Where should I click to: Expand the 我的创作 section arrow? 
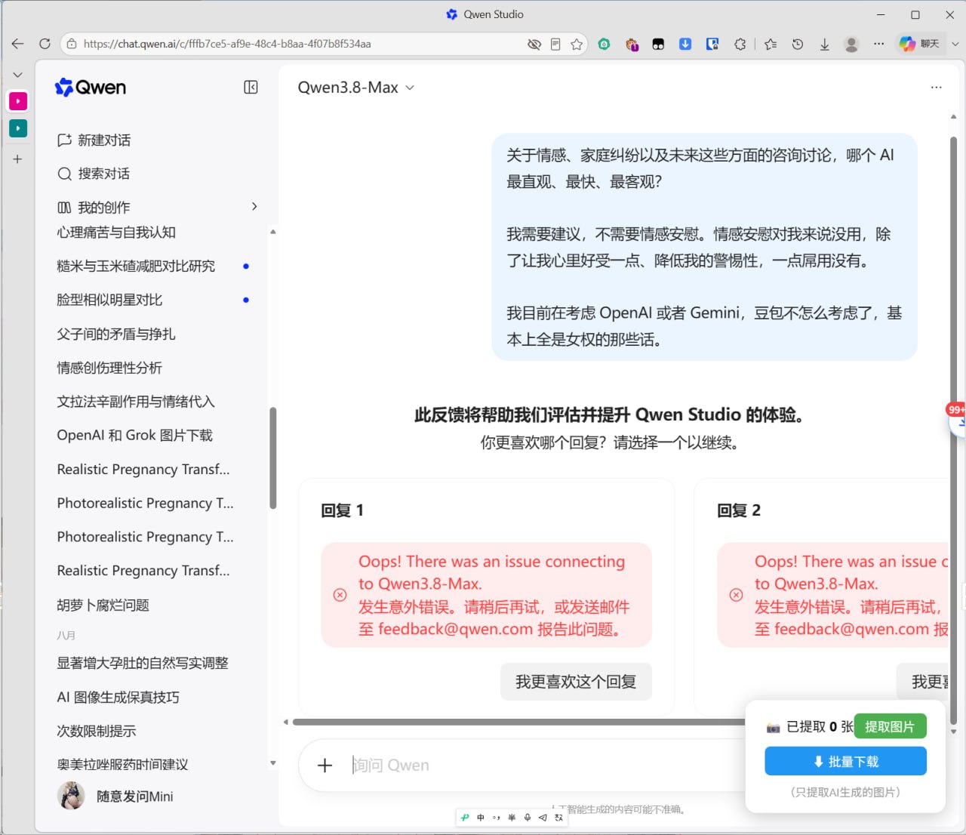254,206
